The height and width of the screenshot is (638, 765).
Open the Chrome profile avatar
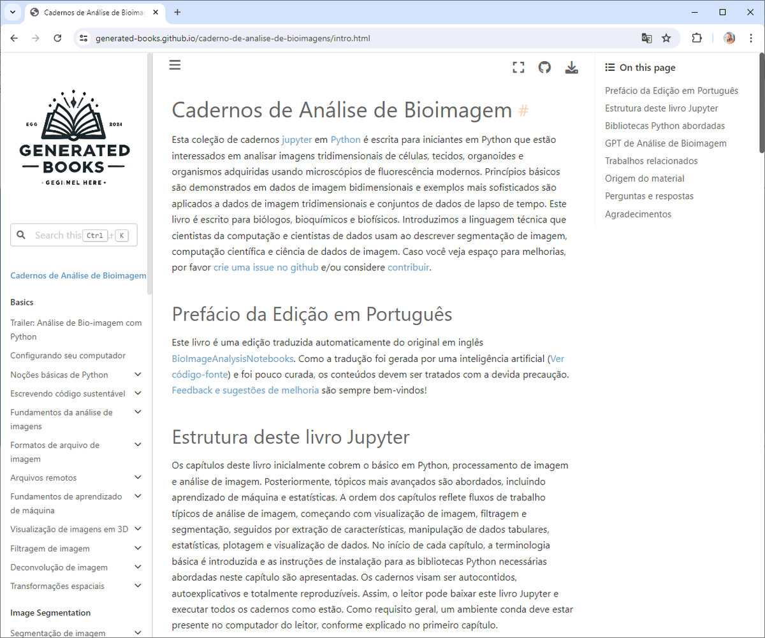point(729,38)
